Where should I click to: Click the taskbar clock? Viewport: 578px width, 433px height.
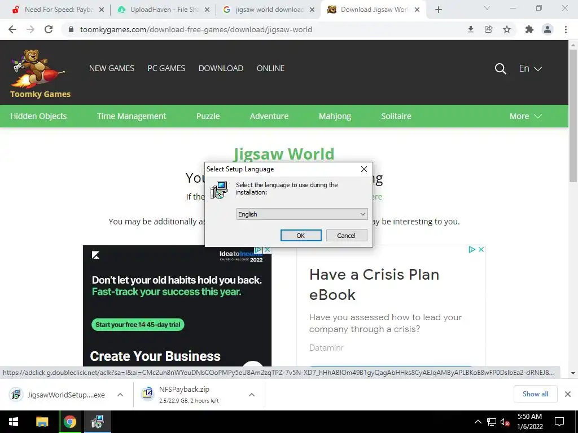pyautogui.click(x=529, y=422)
